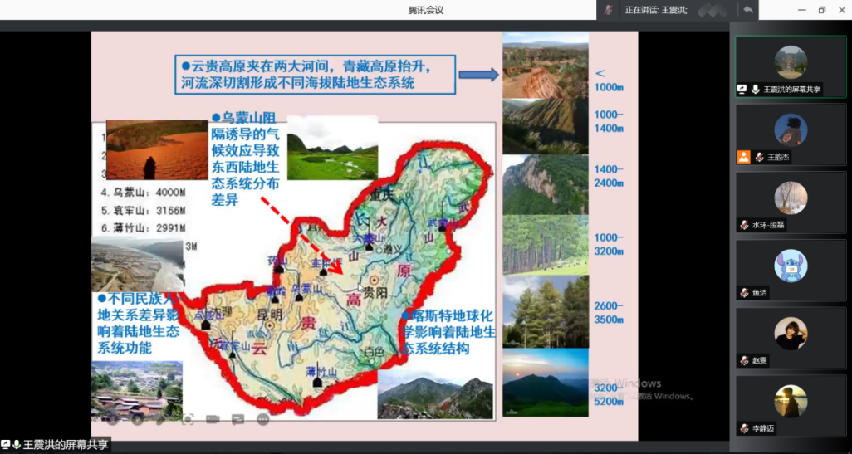The image size is (852, 454).
Task: Click the play button on slide toolbar
Action: coord(137,419)
